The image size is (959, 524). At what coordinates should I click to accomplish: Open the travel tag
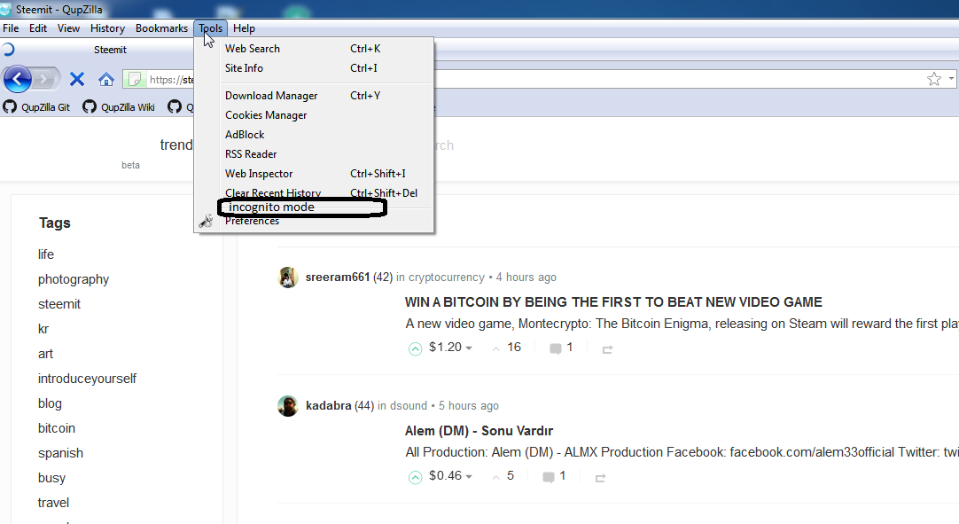click(53, 504)
